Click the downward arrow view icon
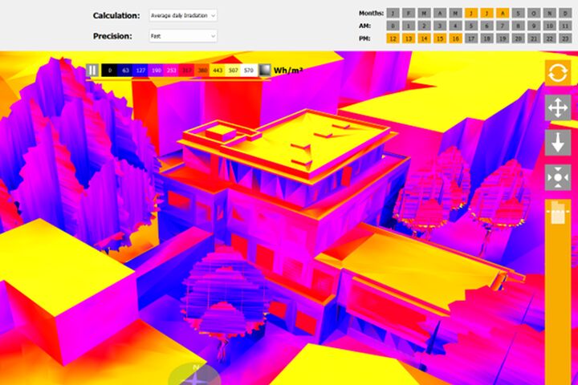 558,143
